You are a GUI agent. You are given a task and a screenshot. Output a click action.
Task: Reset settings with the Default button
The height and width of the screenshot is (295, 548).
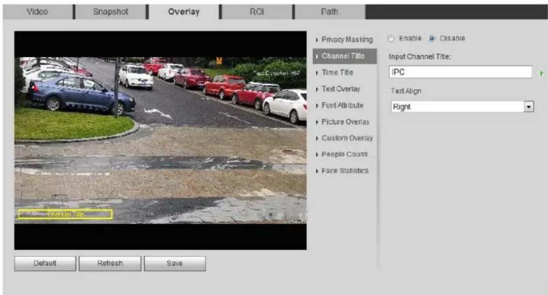(45, 264)
